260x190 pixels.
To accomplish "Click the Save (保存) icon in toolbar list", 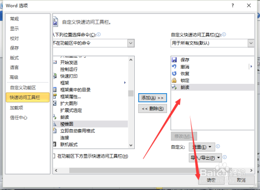I will click(174, 60).
